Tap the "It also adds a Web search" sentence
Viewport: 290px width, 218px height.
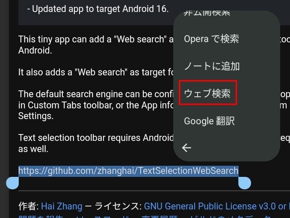[x=96, y=72]
